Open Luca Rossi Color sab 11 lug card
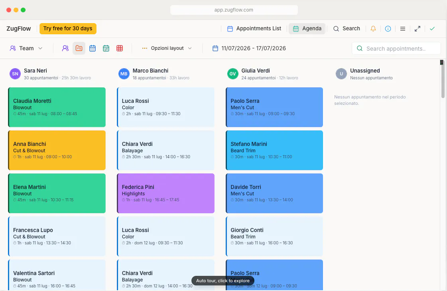 click(x=165, y=107)
